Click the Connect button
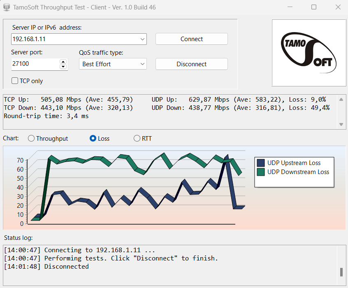Image resolution: width=348 pixels, height=288 pixels. [192, 39]
